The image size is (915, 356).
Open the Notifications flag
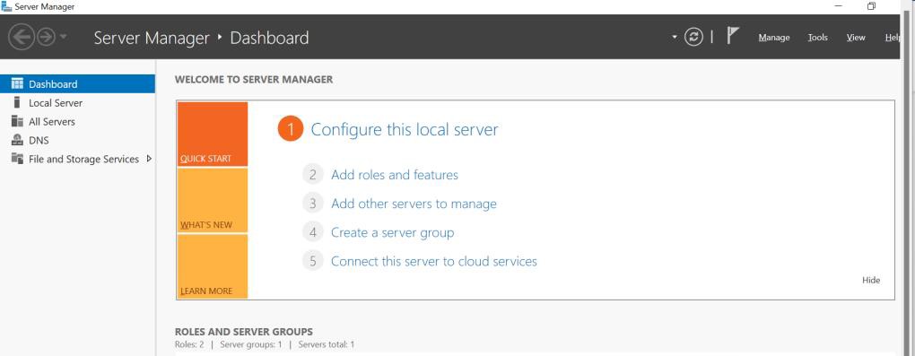click(732, 36)
